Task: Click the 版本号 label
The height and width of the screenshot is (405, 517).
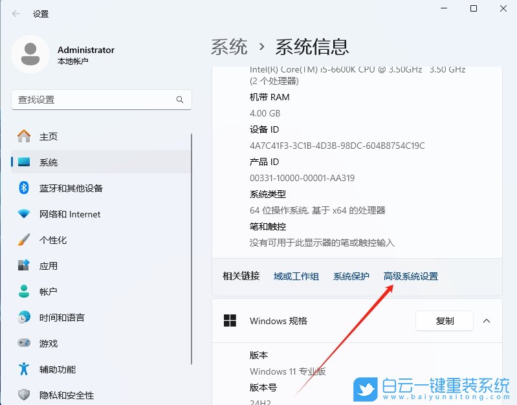Action: coord(263,388)
